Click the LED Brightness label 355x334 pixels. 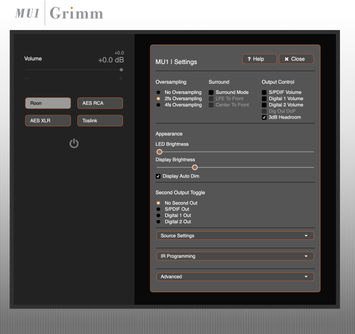pos(172,144)
